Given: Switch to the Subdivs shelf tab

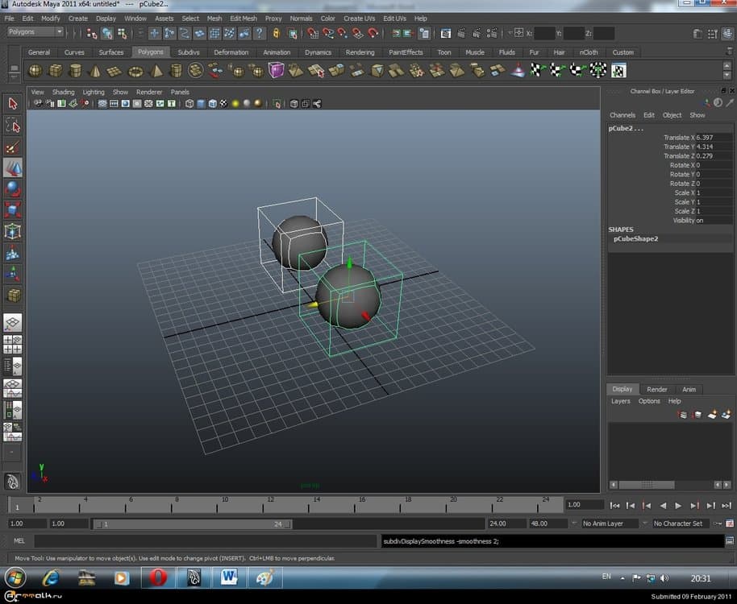Looking at the screenshot, I should 189,52.
